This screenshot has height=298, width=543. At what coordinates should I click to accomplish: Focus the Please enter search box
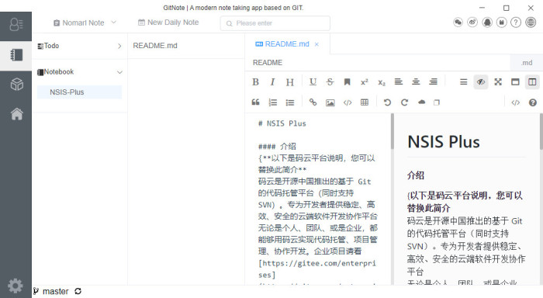pyautogui.click(x=275, y=23)
